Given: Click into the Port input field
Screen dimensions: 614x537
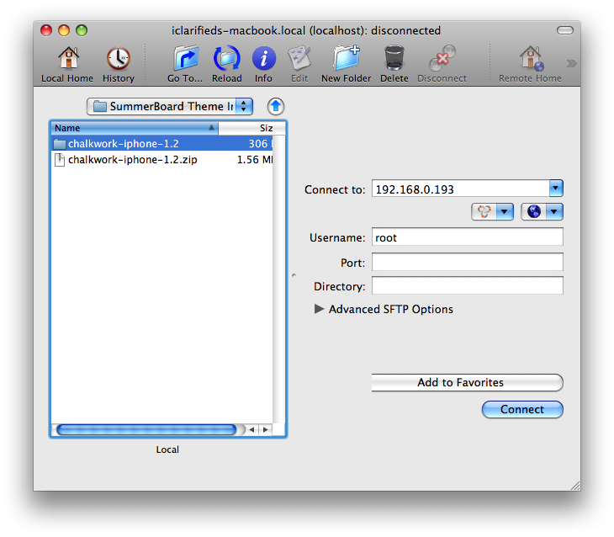Looking at the screenshot, I should pyautogui.click(x=467, y=263).
